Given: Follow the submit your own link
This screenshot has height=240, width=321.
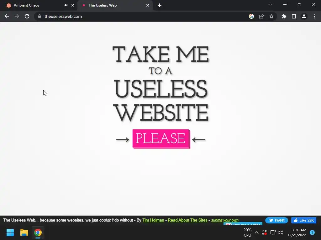Looking at the screenshot, I should pos(224,220).
